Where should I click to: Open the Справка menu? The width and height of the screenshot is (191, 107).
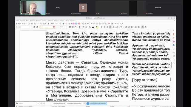[73, 21]
